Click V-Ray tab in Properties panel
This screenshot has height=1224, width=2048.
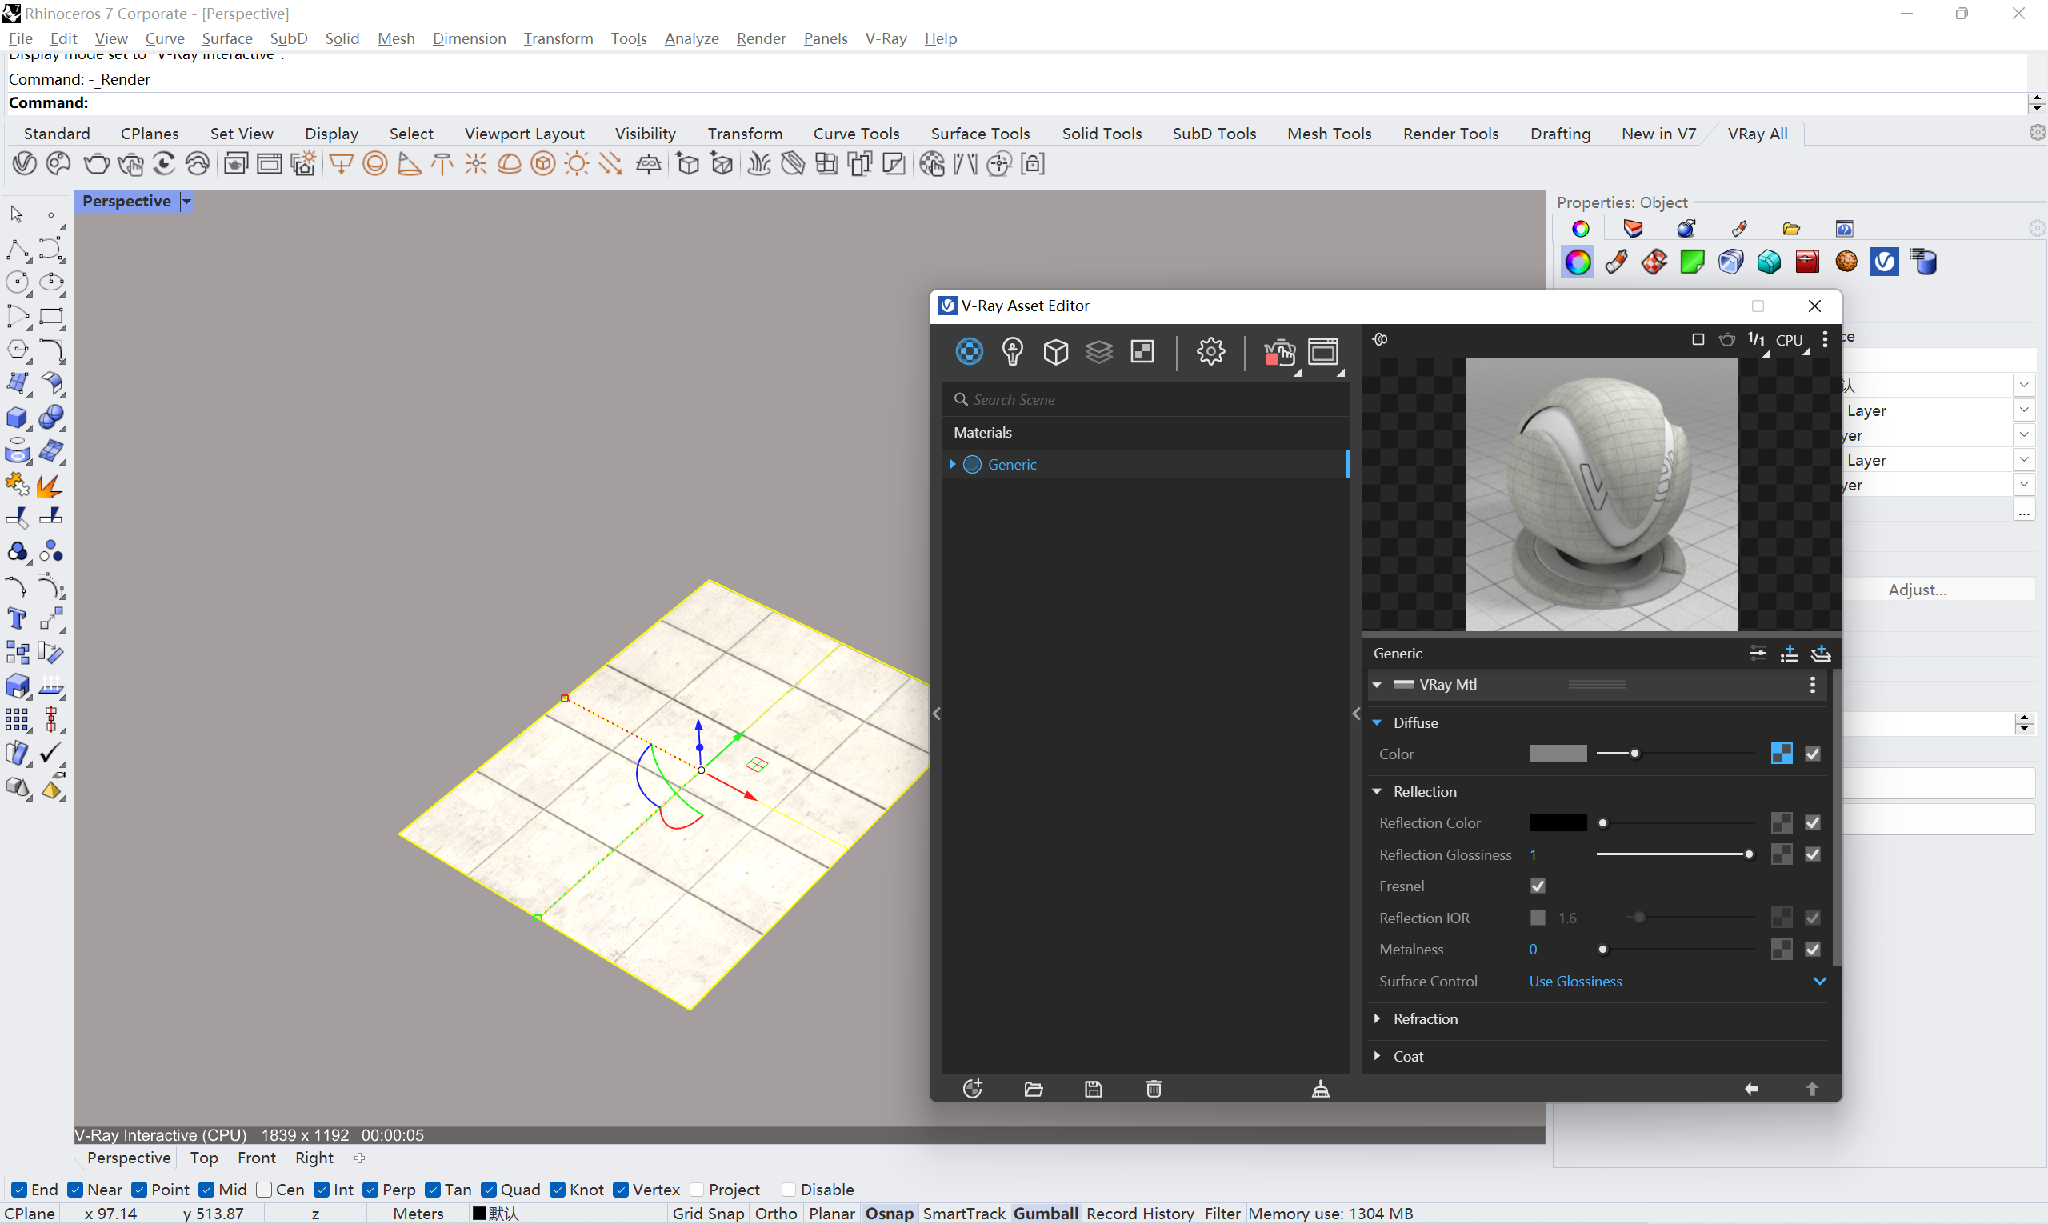coord(1884,262)
